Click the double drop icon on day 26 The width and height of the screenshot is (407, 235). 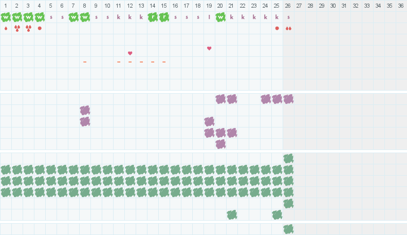[288, 28]
